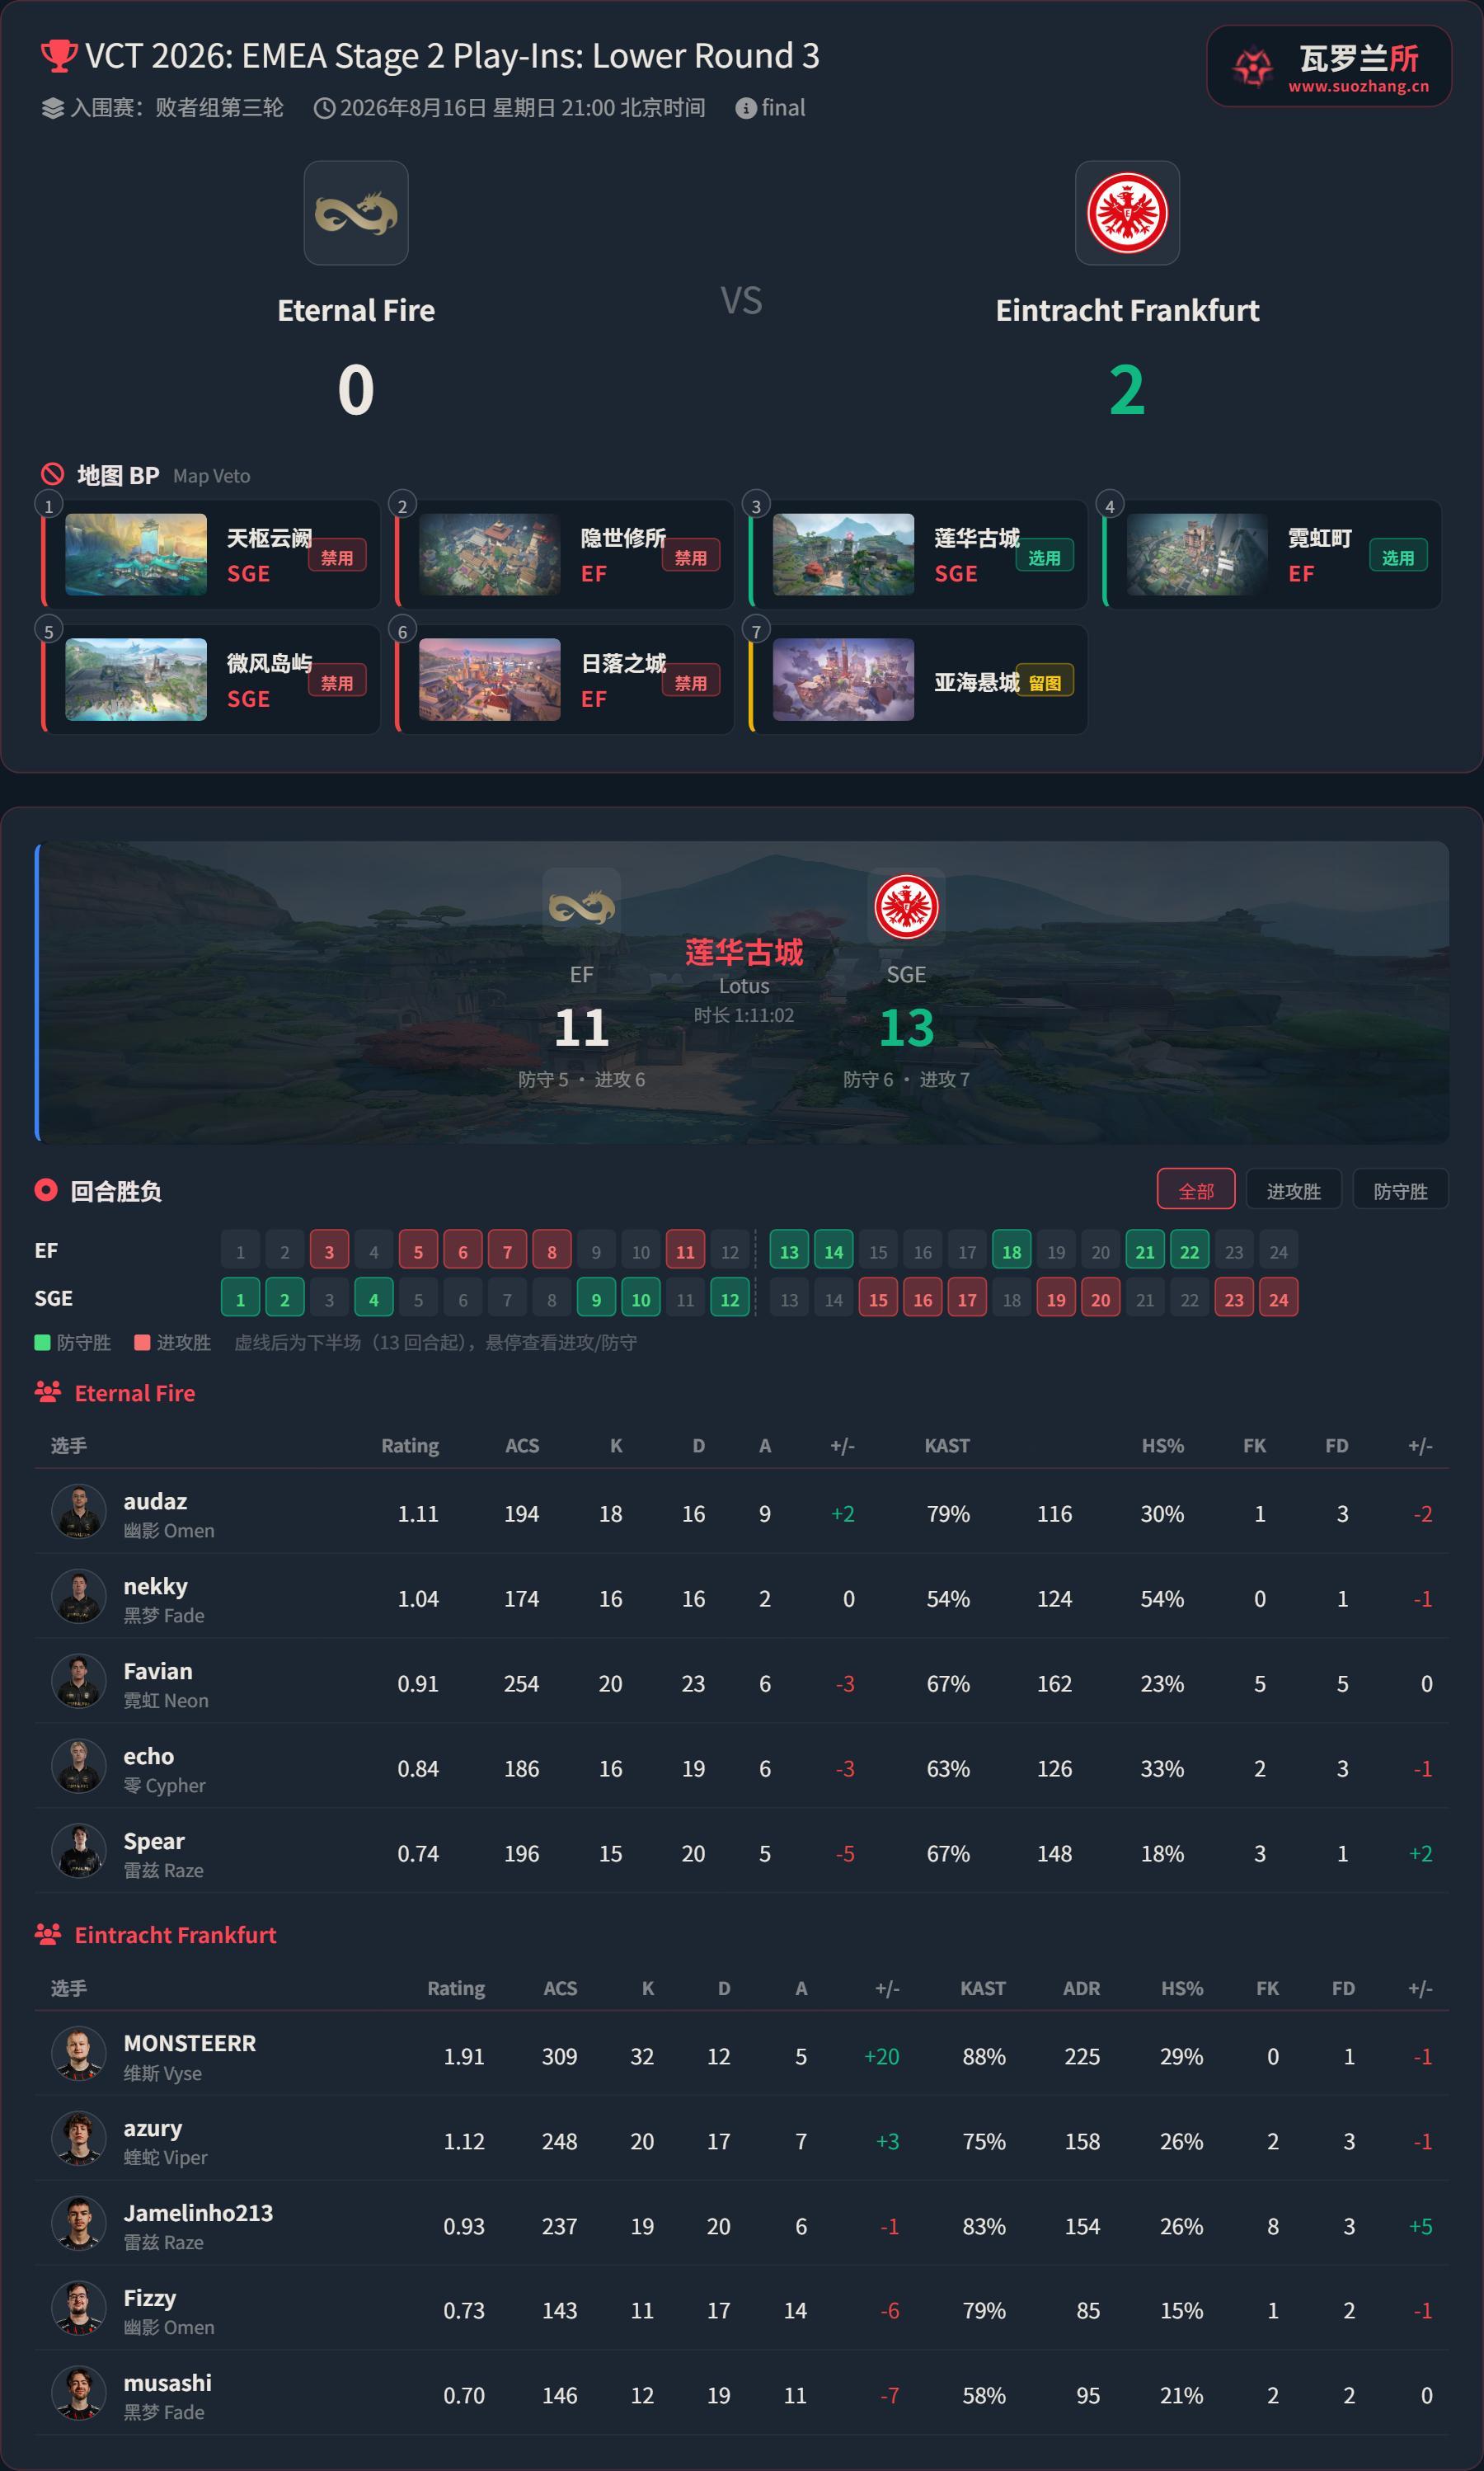Click the EF logo in the Lotus map banner
This screenshot has width=1484, height=2471.
[581, 907]
